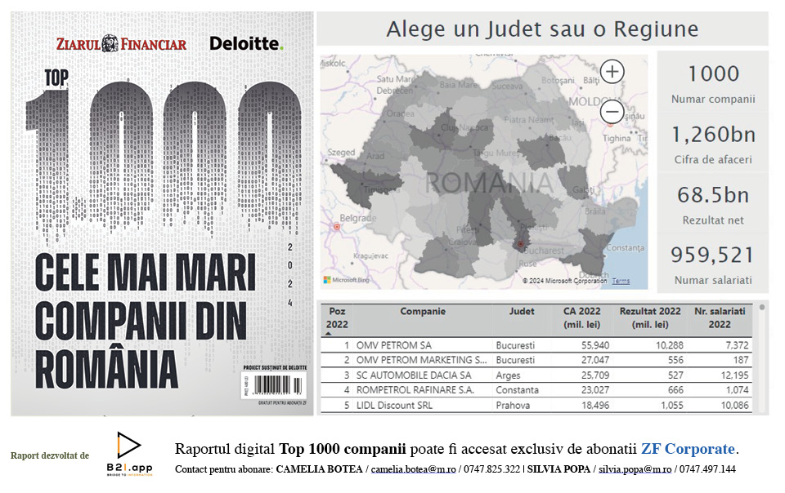Click the Alege un Judet sau o Regiune title
The image size is (785, 493).
pyautogui.click(x=542, y=29)
